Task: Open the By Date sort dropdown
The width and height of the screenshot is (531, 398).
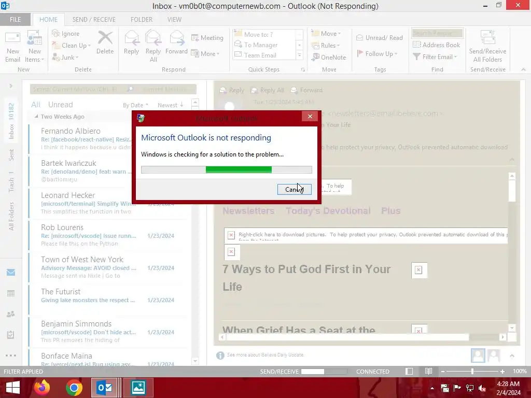Action: [135, 105]
